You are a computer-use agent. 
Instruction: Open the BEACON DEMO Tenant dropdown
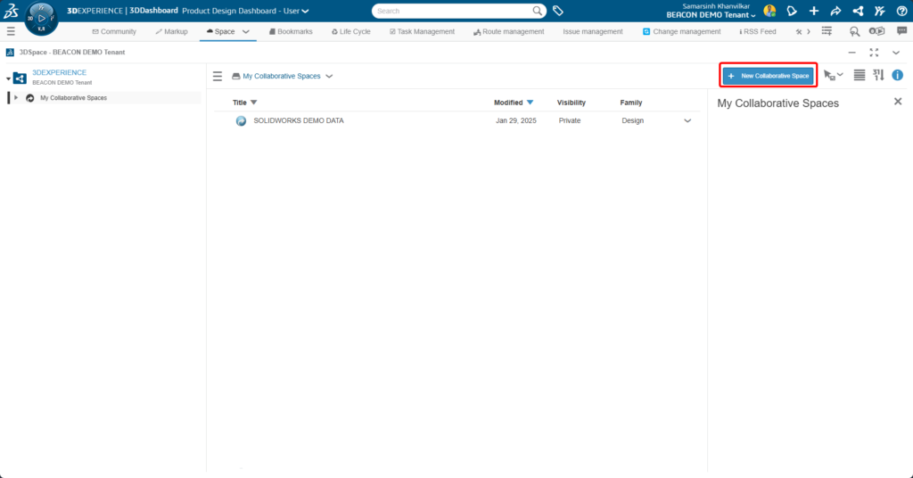[x=711, y=15]
